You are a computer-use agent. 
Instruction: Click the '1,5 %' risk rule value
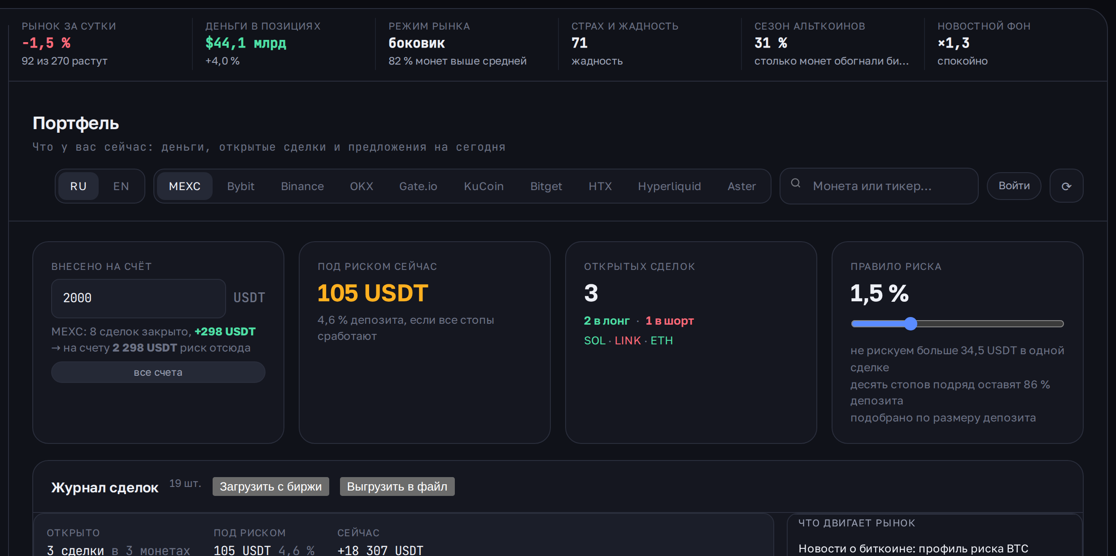click(880, 293)
